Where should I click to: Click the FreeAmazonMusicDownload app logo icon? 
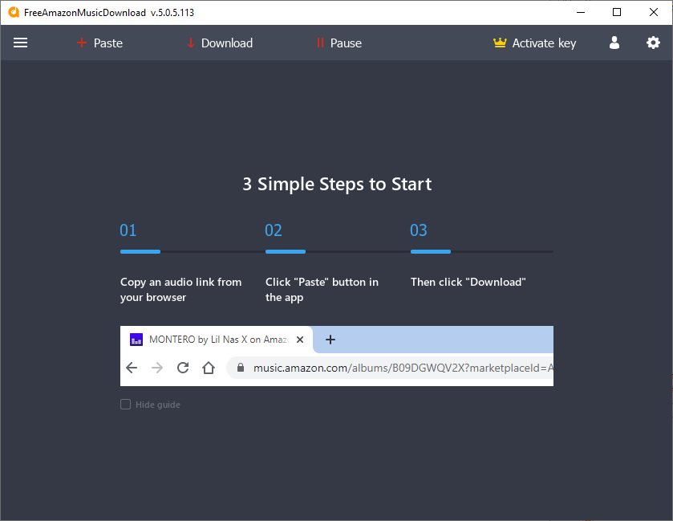coord(14,12)
